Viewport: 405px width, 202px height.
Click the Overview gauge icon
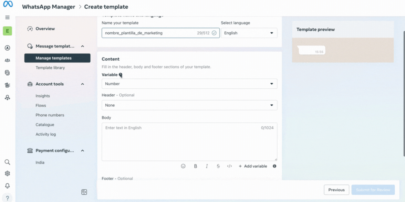coord(30,29)
